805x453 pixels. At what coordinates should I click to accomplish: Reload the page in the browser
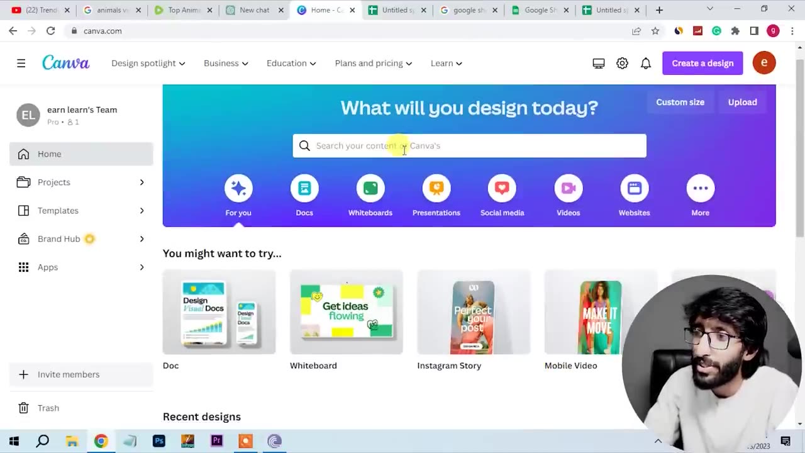pos(50,31)
